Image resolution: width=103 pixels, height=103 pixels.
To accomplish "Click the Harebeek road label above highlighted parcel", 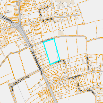I will point(47,40).
